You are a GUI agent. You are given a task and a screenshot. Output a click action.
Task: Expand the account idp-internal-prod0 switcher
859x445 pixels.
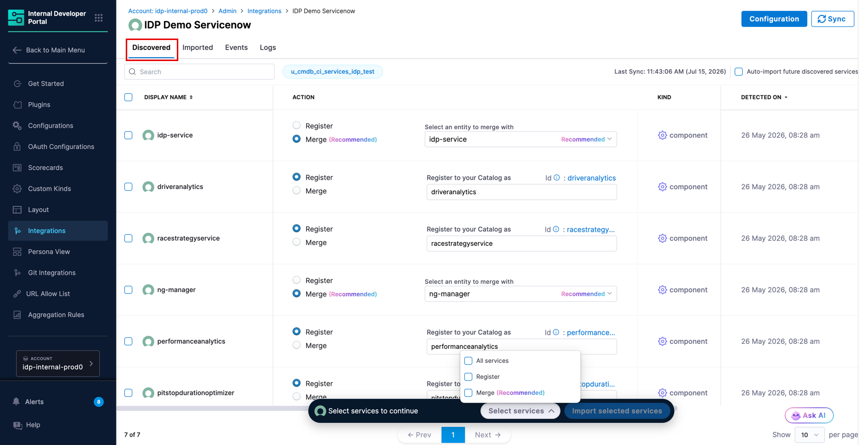click(58, 363)
